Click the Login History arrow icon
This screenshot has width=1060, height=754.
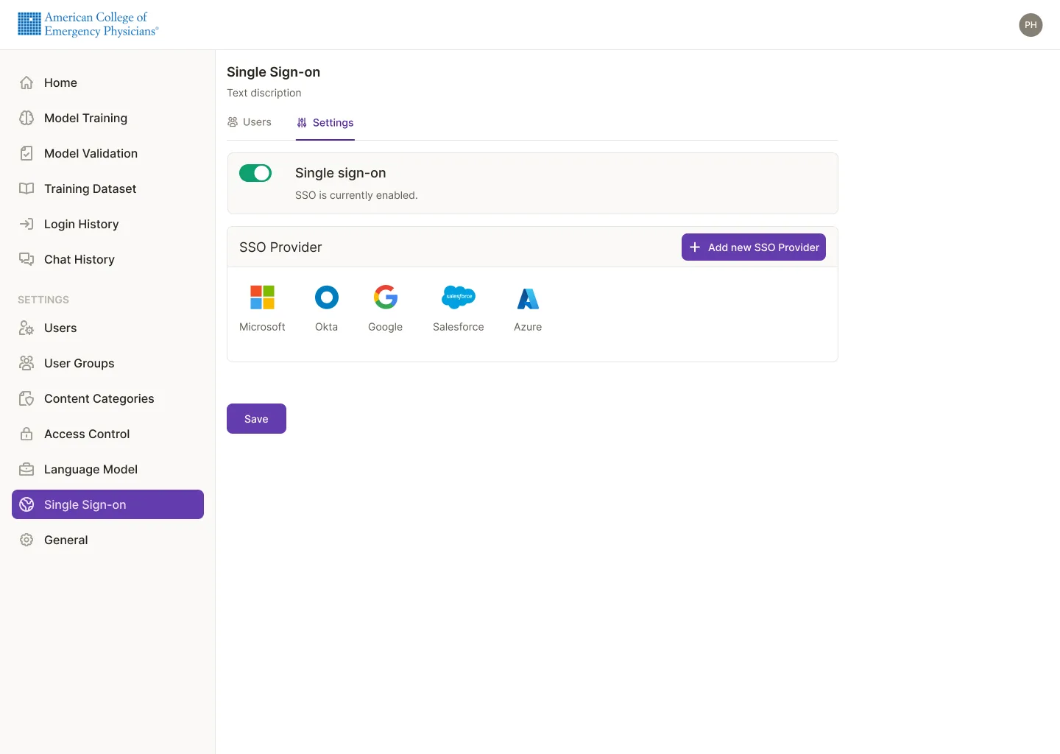(x=26, y=224)
